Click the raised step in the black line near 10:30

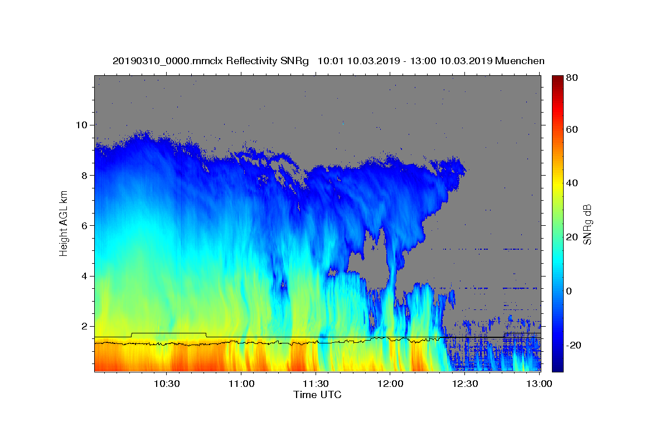pos(168,333)
